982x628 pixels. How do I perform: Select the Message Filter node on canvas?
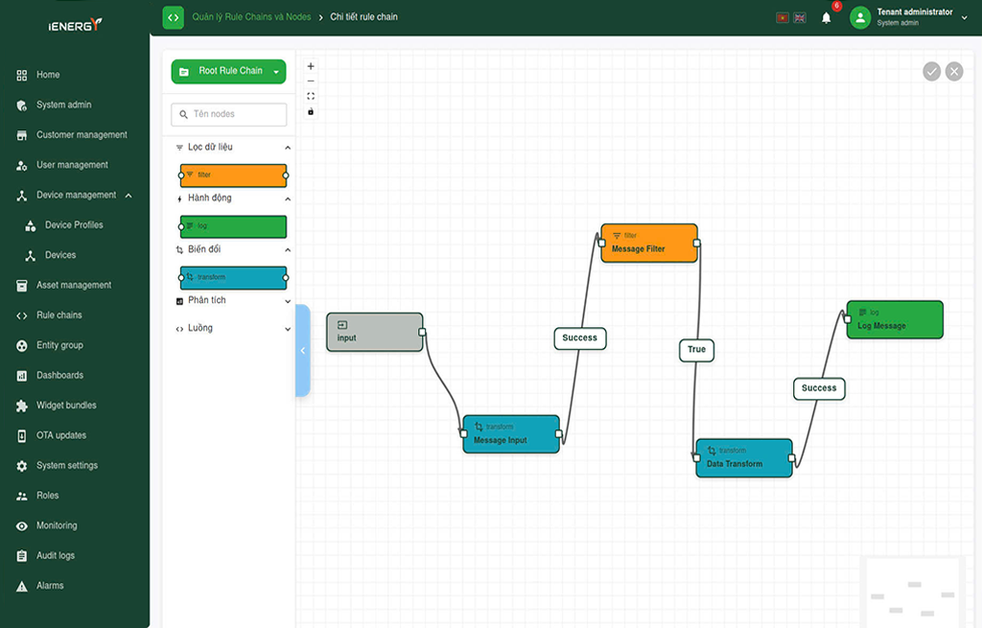pos(649,244)
